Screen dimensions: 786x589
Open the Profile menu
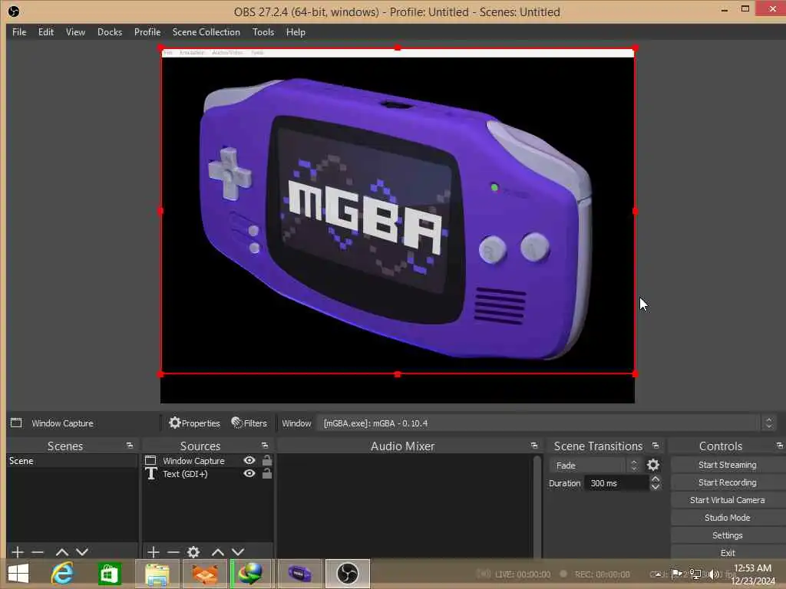click(147, 32)
